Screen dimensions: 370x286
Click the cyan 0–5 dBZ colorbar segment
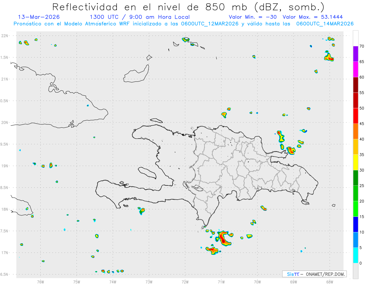356,255
